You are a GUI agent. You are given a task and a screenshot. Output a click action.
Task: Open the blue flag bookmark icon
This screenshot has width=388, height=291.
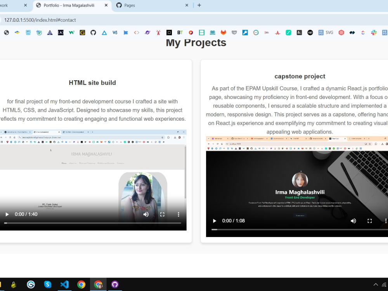tap(126, 33)
